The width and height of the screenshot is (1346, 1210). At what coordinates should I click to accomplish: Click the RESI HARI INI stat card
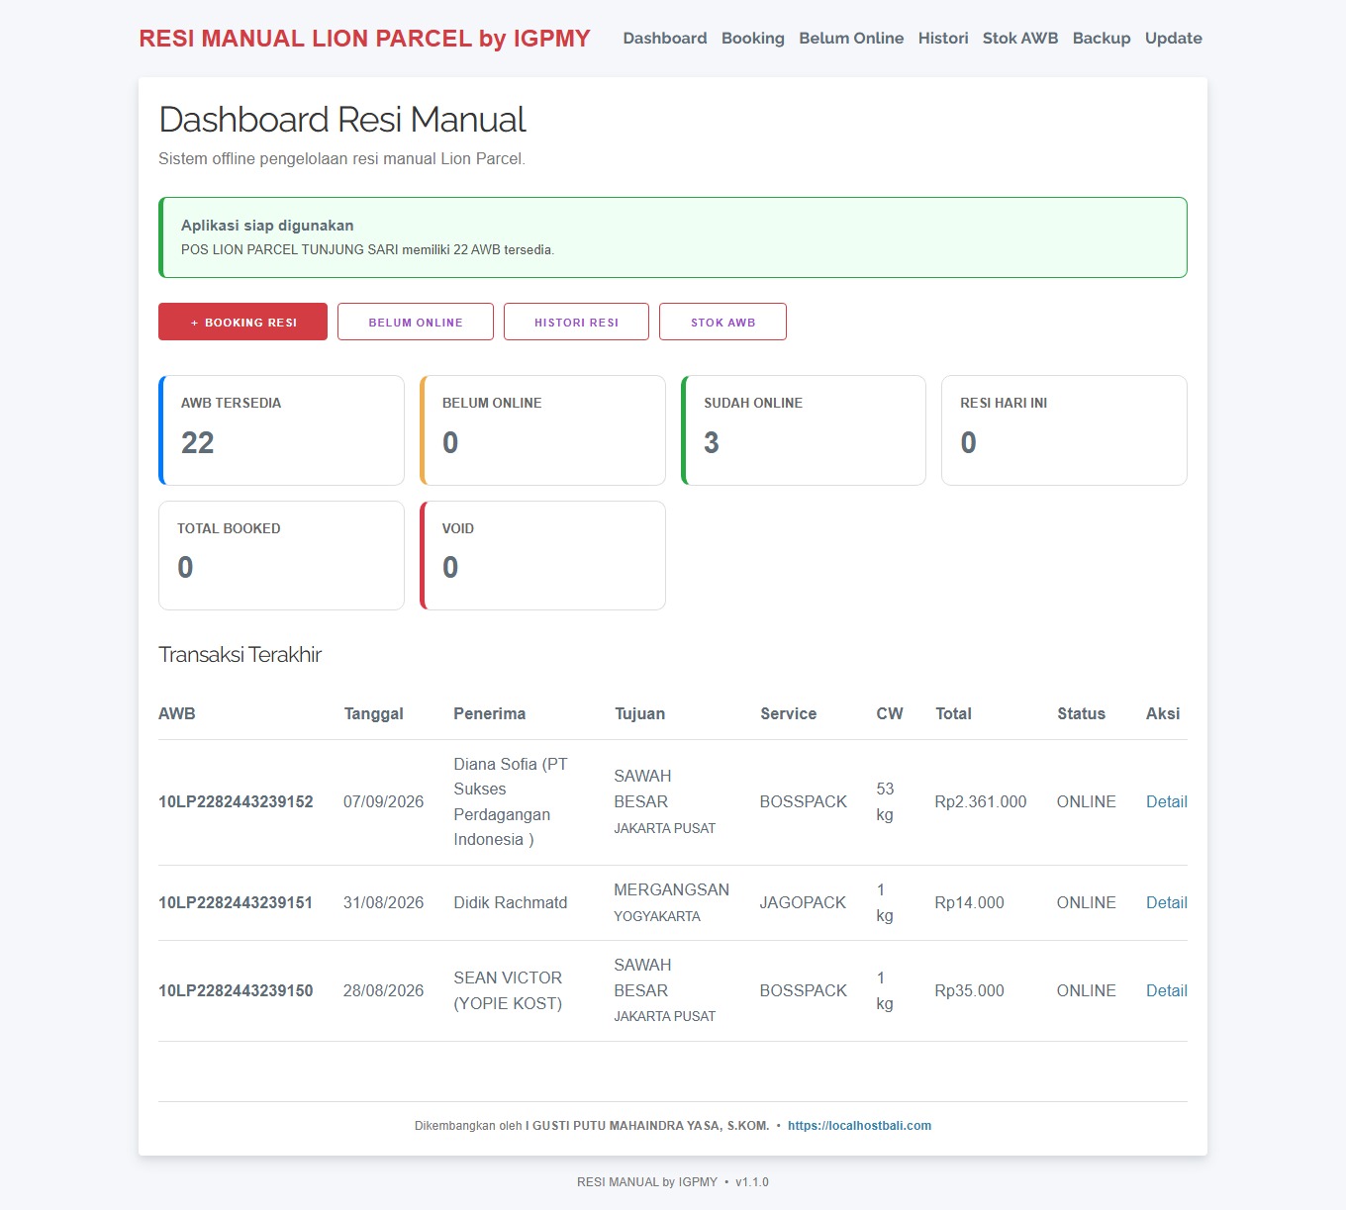click(1064, 430)
